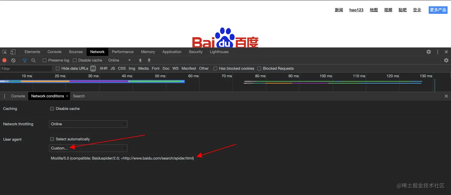
Task: Open the network search magnifier
Action: click(x=33, y=60)
